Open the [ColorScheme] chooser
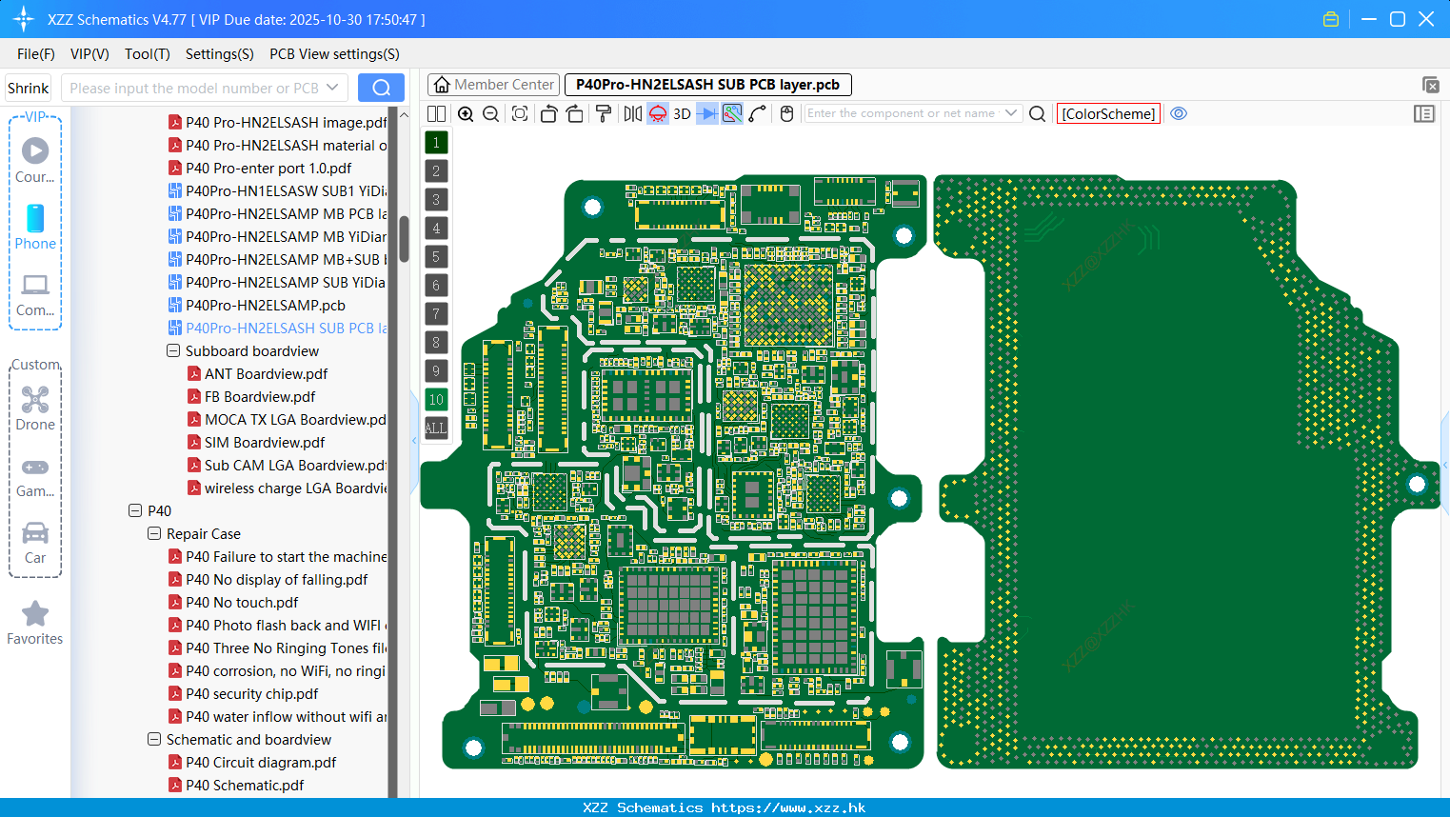Screen dimensions: 1450x817 [x=1108, y=113]
